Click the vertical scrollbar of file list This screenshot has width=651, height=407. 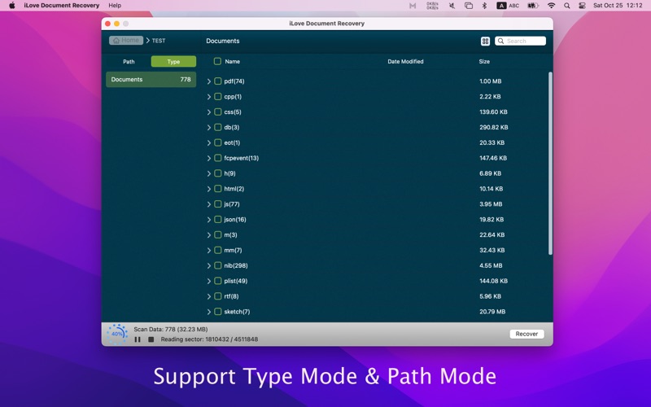(x=551, y=164)
